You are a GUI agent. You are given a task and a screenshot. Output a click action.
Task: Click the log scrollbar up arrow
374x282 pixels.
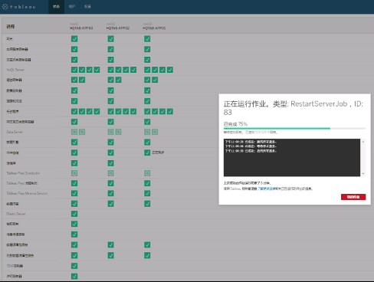363,142
